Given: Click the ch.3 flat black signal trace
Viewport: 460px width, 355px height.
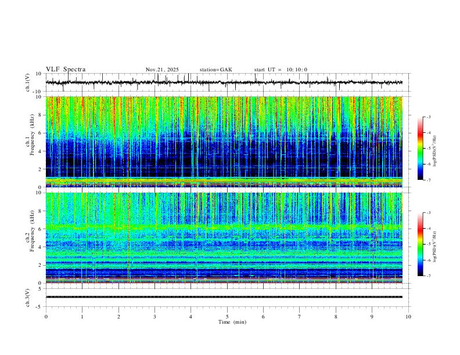Looking at the screenshot, I should pos(224,297).
